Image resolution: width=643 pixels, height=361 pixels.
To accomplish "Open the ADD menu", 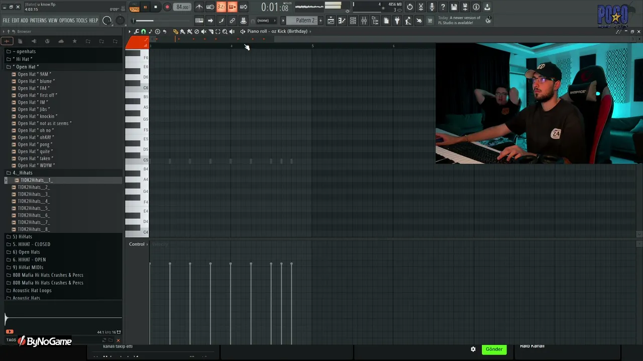I will [x=25, y=21].
